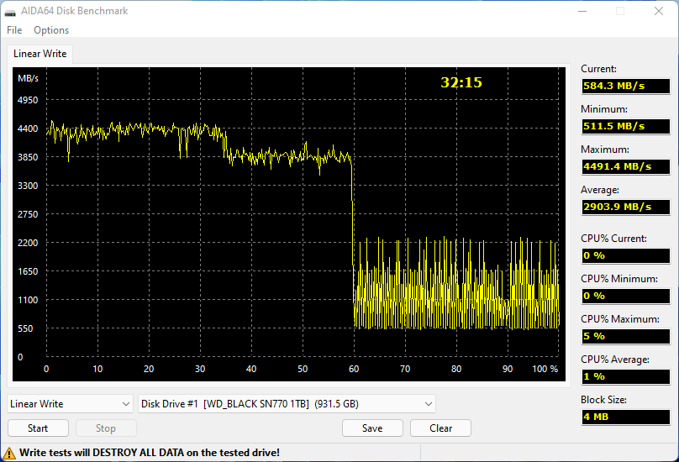Click the 2200 label on the vertical axis

click(x=28, y=243)
